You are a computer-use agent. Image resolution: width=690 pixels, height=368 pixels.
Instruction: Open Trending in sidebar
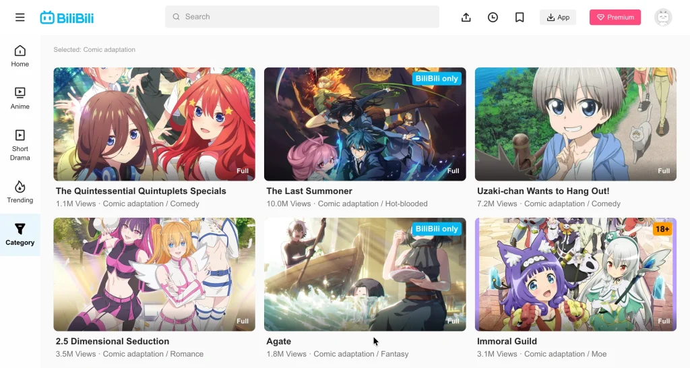coord(20,192)
